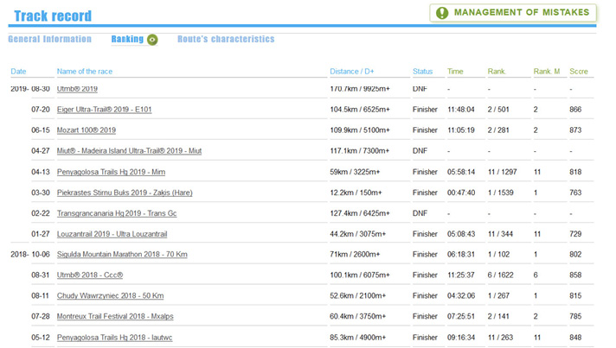Click the Track record heading
Image resolution: width=616 pixels, height=348 pixels.
[x=53, y=16]
